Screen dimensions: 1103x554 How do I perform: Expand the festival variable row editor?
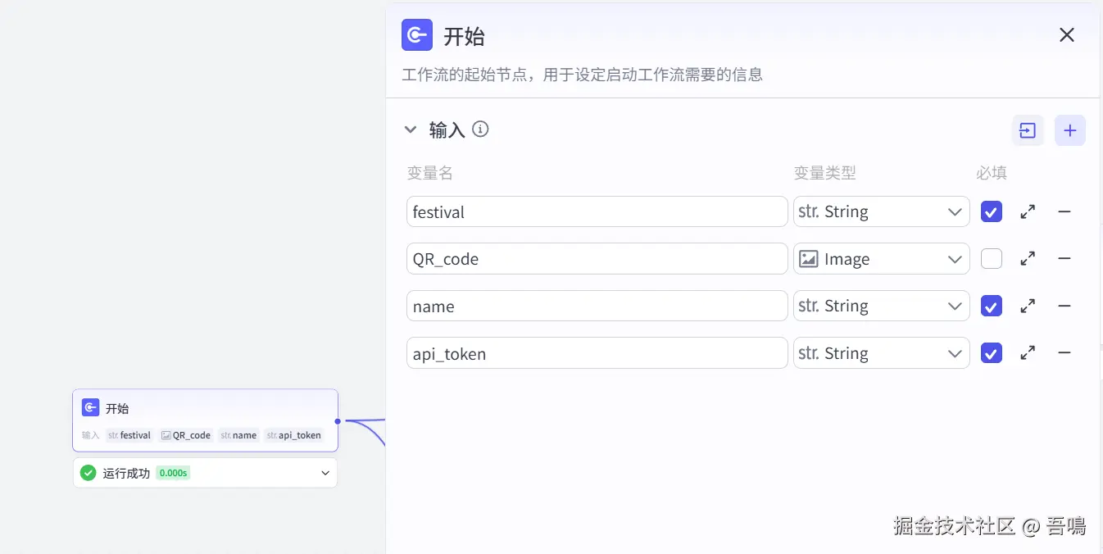coord(1028,211)
